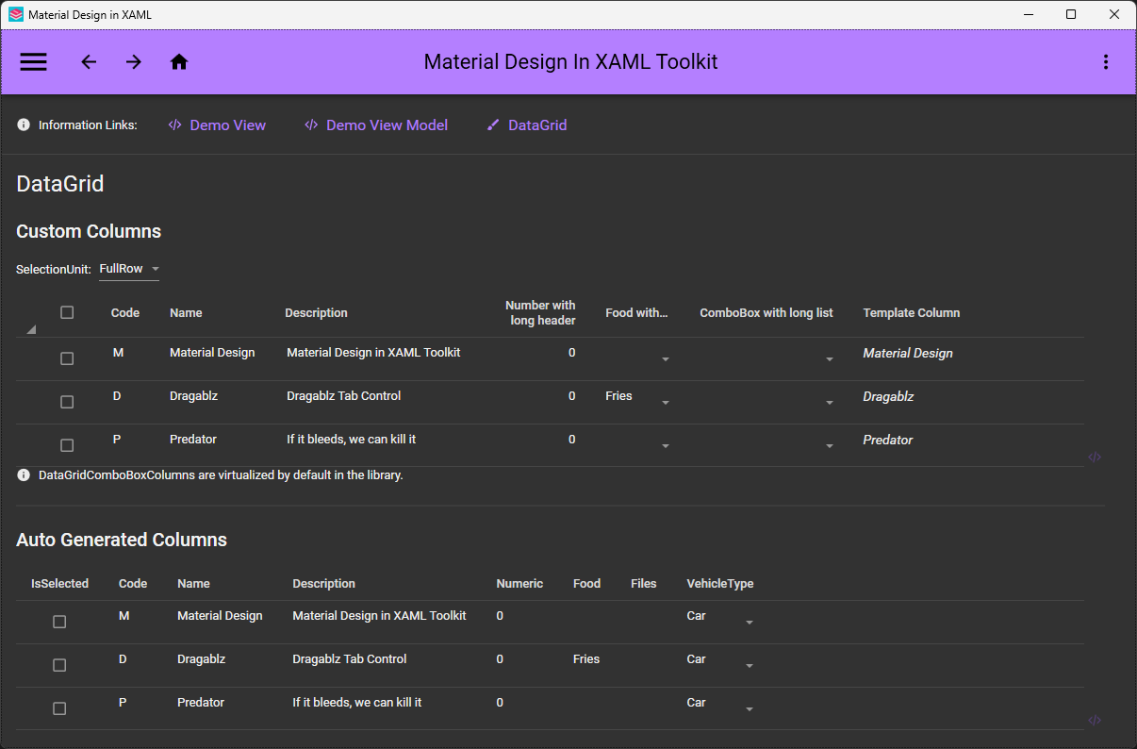Select 'Dragablz Tab Control' cell in Custom Columns
Viewport: 1137px width, 749px height.
pyautogui.click(x=344, y=396)
